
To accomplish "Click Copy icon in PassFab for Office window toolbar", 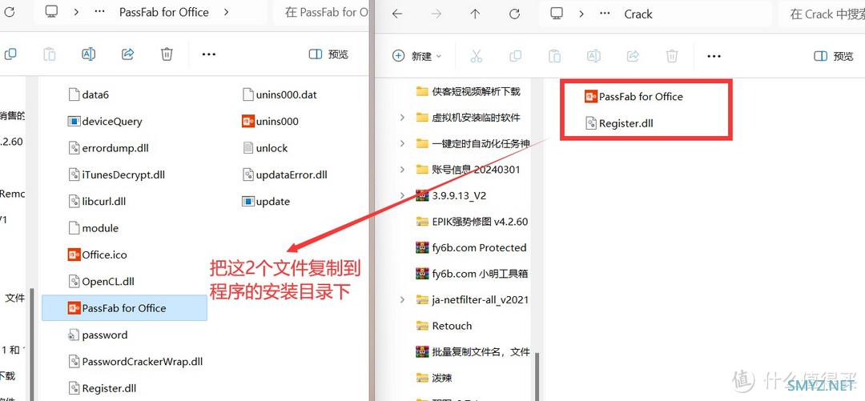I will pos(10,54).
